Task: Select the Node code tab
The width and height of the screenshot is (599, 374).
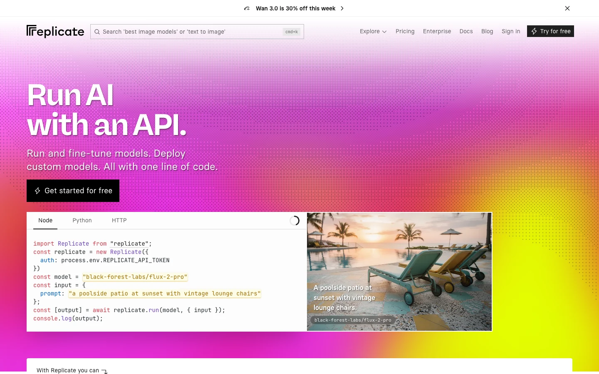Action: click(x=45, y=221)
